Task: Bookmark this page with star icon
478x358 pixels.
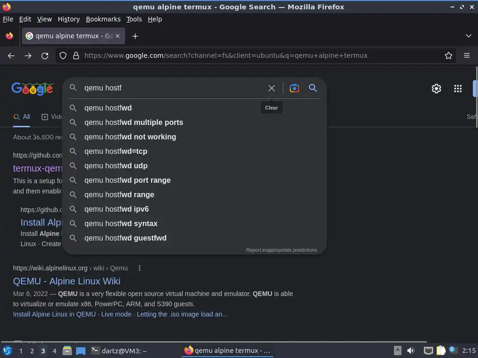Action: pos(449,55)
